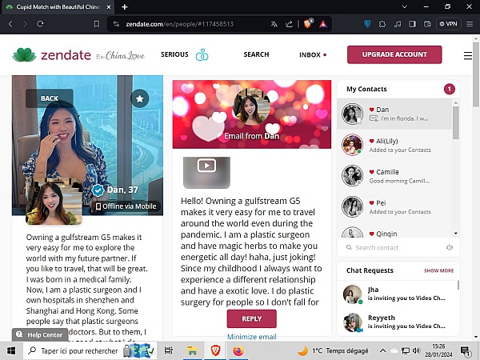The height and width of the screenshot is (360, 480).
Task: Open Qinqin contact
Action: tap(394, 232)
